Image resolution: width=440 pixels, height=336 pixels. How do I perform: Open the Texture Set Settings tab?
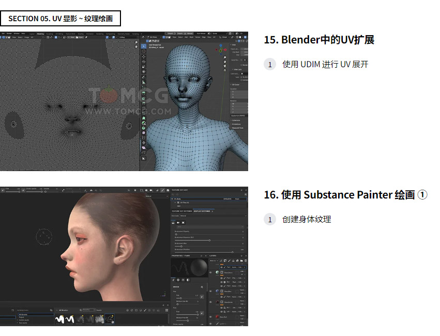[182, 211]
